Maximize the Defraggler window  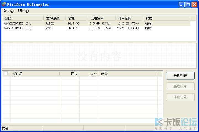tap(188, 5)
